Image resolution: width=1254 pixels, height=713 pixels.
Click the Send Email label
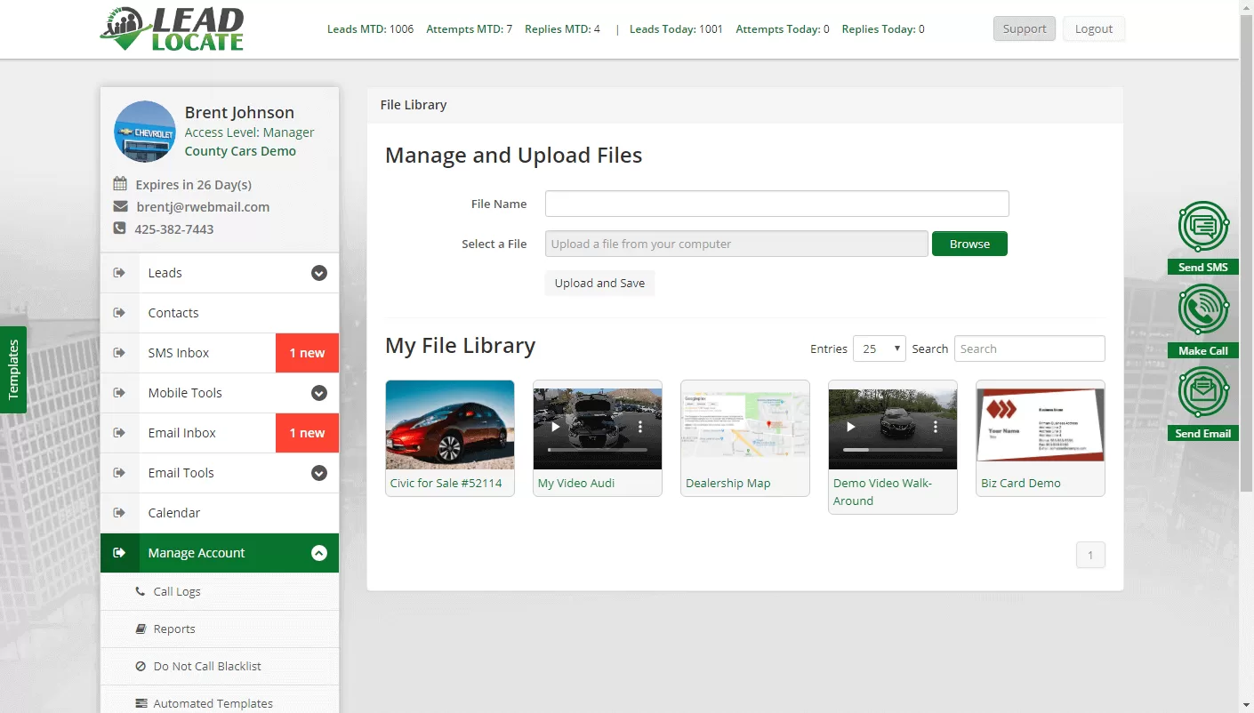(1203, 433)
